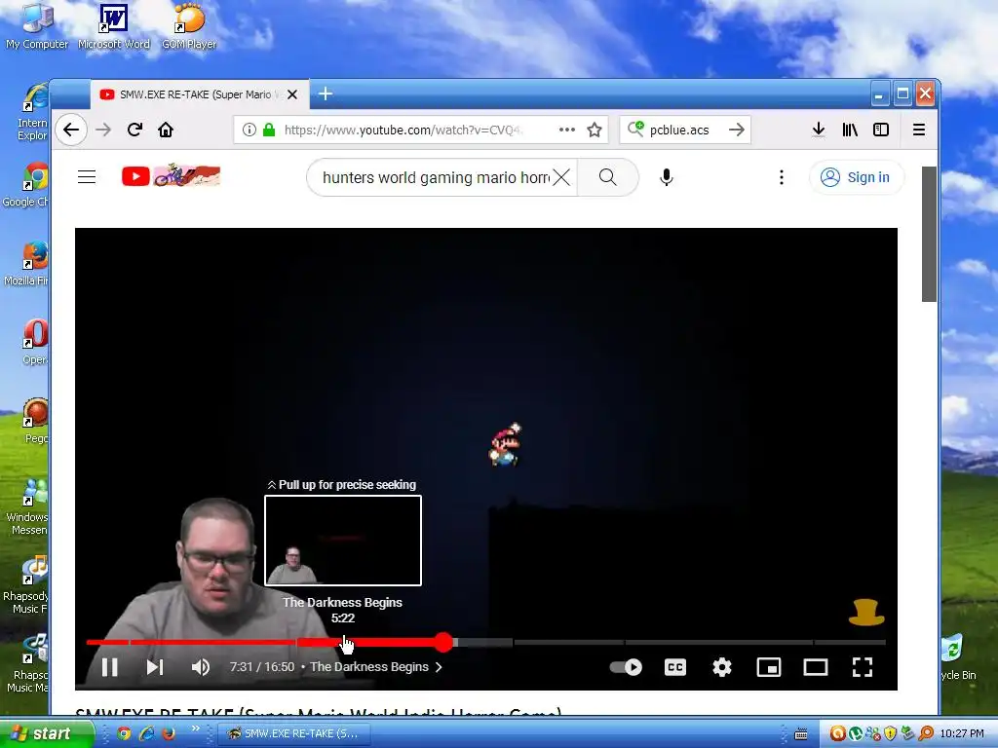The height and width of the screenshot is (748, 998).
Task: Show site information icon
Action: pos(249,130)
